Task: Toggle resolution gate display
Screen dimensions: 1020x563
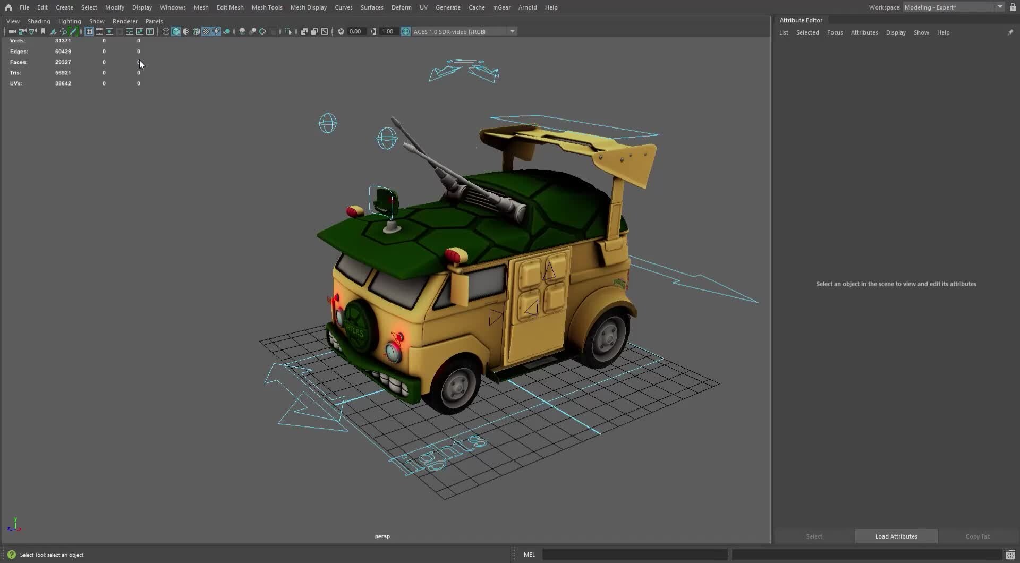Action: pyautogui.click(x=109, y=31)
